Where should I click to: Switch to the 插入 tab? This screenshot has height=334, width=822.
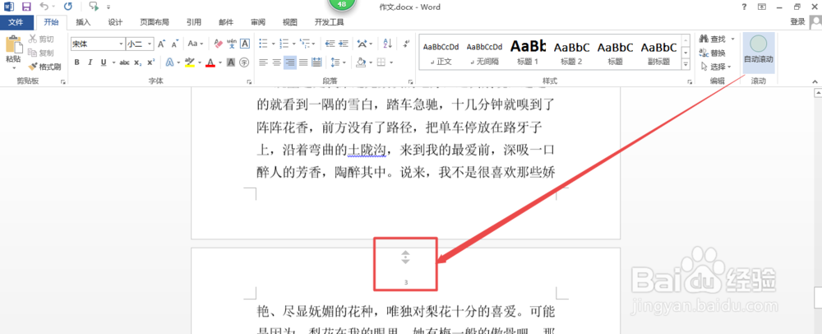pos(83,22)
